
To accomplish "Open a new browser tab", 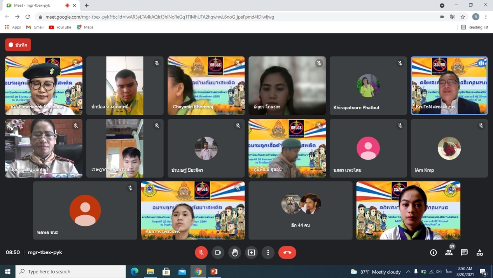I will click(87, 5).
